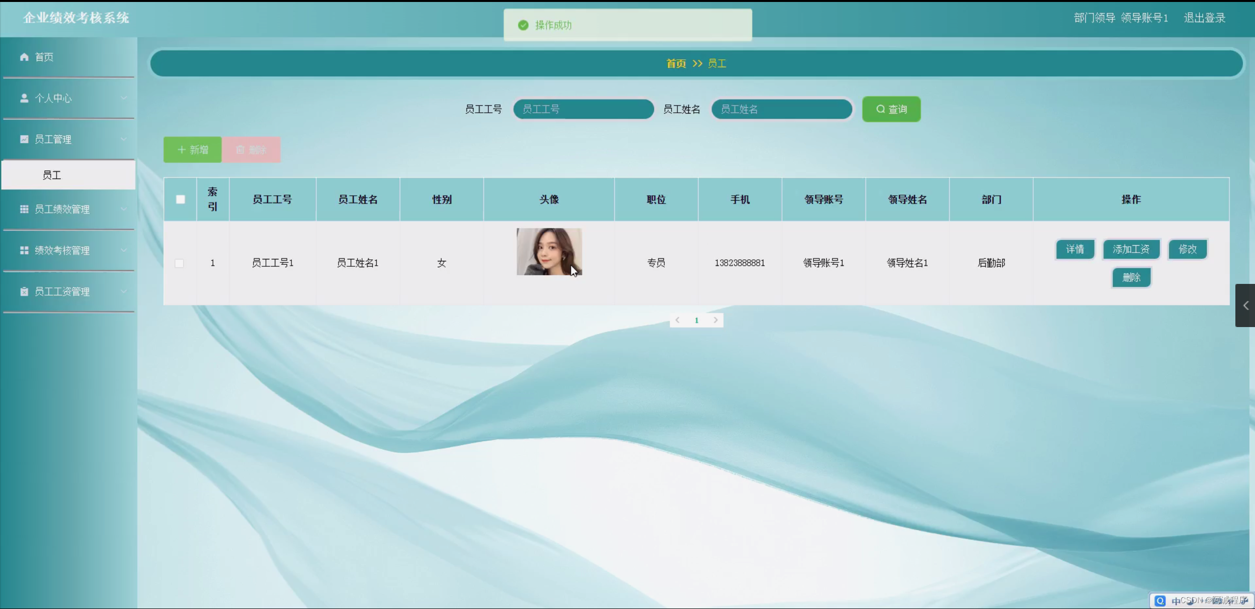Click the trash icon on the pink 删除 button
Screen dimensions: 1255x609
[x=239, y=150]
